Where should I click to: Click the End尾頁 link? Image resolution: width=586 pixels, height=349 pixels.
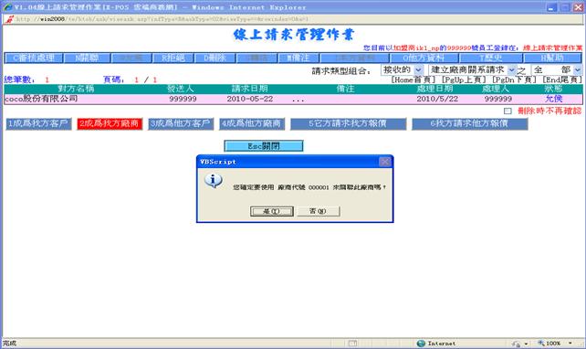coord(562,79)
